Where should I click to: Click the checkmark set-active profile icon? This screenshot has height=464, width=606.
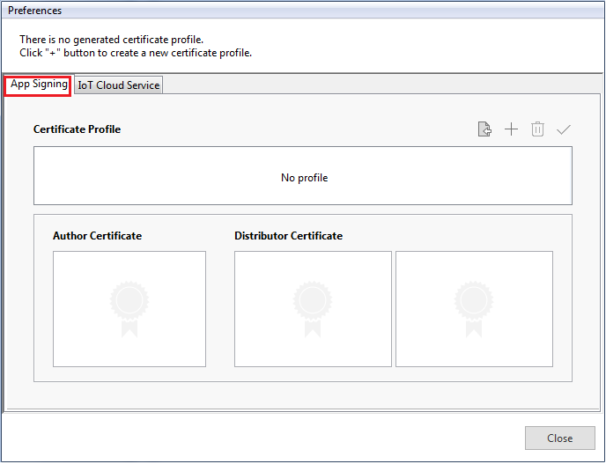(564, 129)
